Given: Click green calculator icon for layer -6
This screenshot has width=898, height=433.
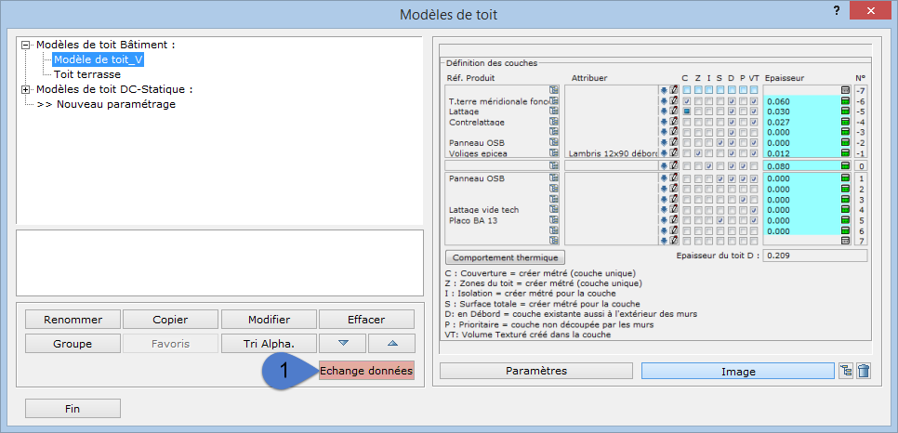Looking at the screenshot, I should (845, 101).
